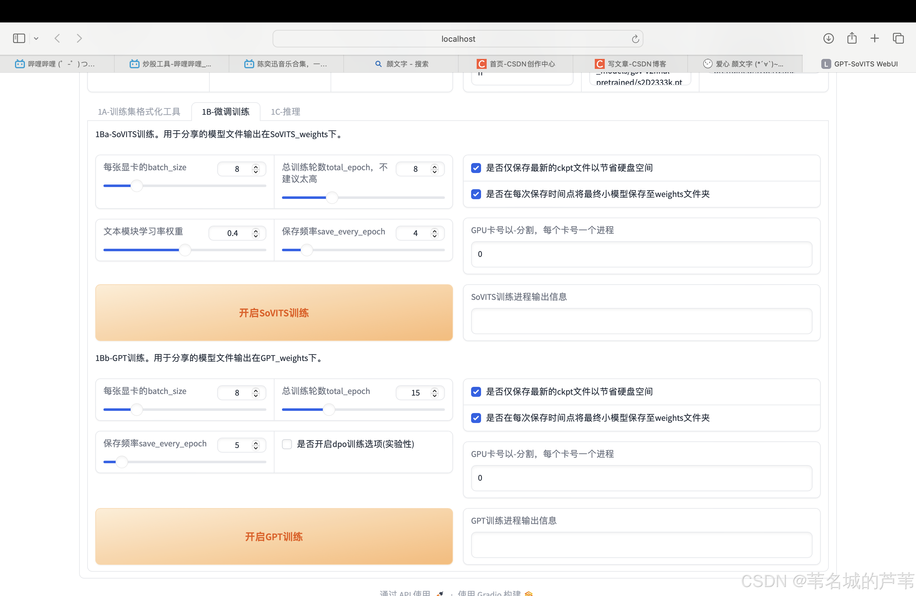This screenshot has width=916, height=596.
Task: Open the Safari downloads icon
Action: 828,39
